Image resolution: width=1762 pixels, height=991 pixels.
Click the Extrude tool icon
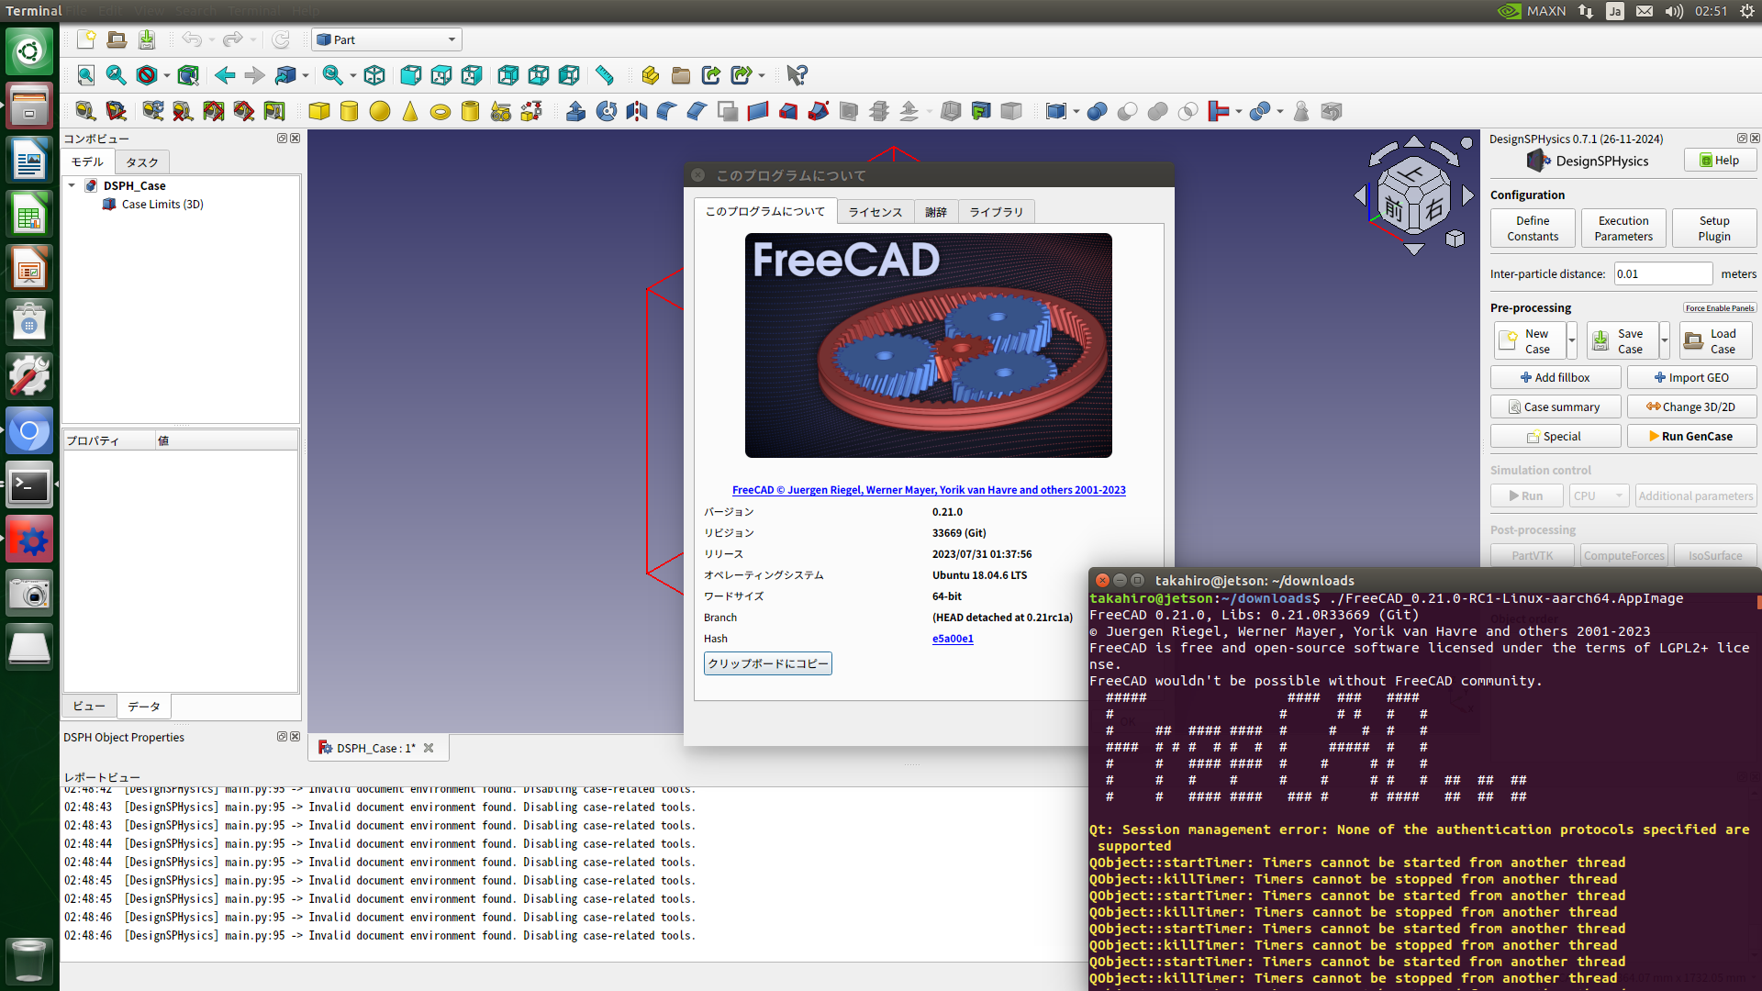(x=576, y=111)
